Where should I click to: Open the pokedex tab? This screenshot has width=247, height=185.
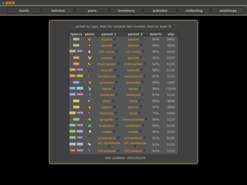pos(160,11)
